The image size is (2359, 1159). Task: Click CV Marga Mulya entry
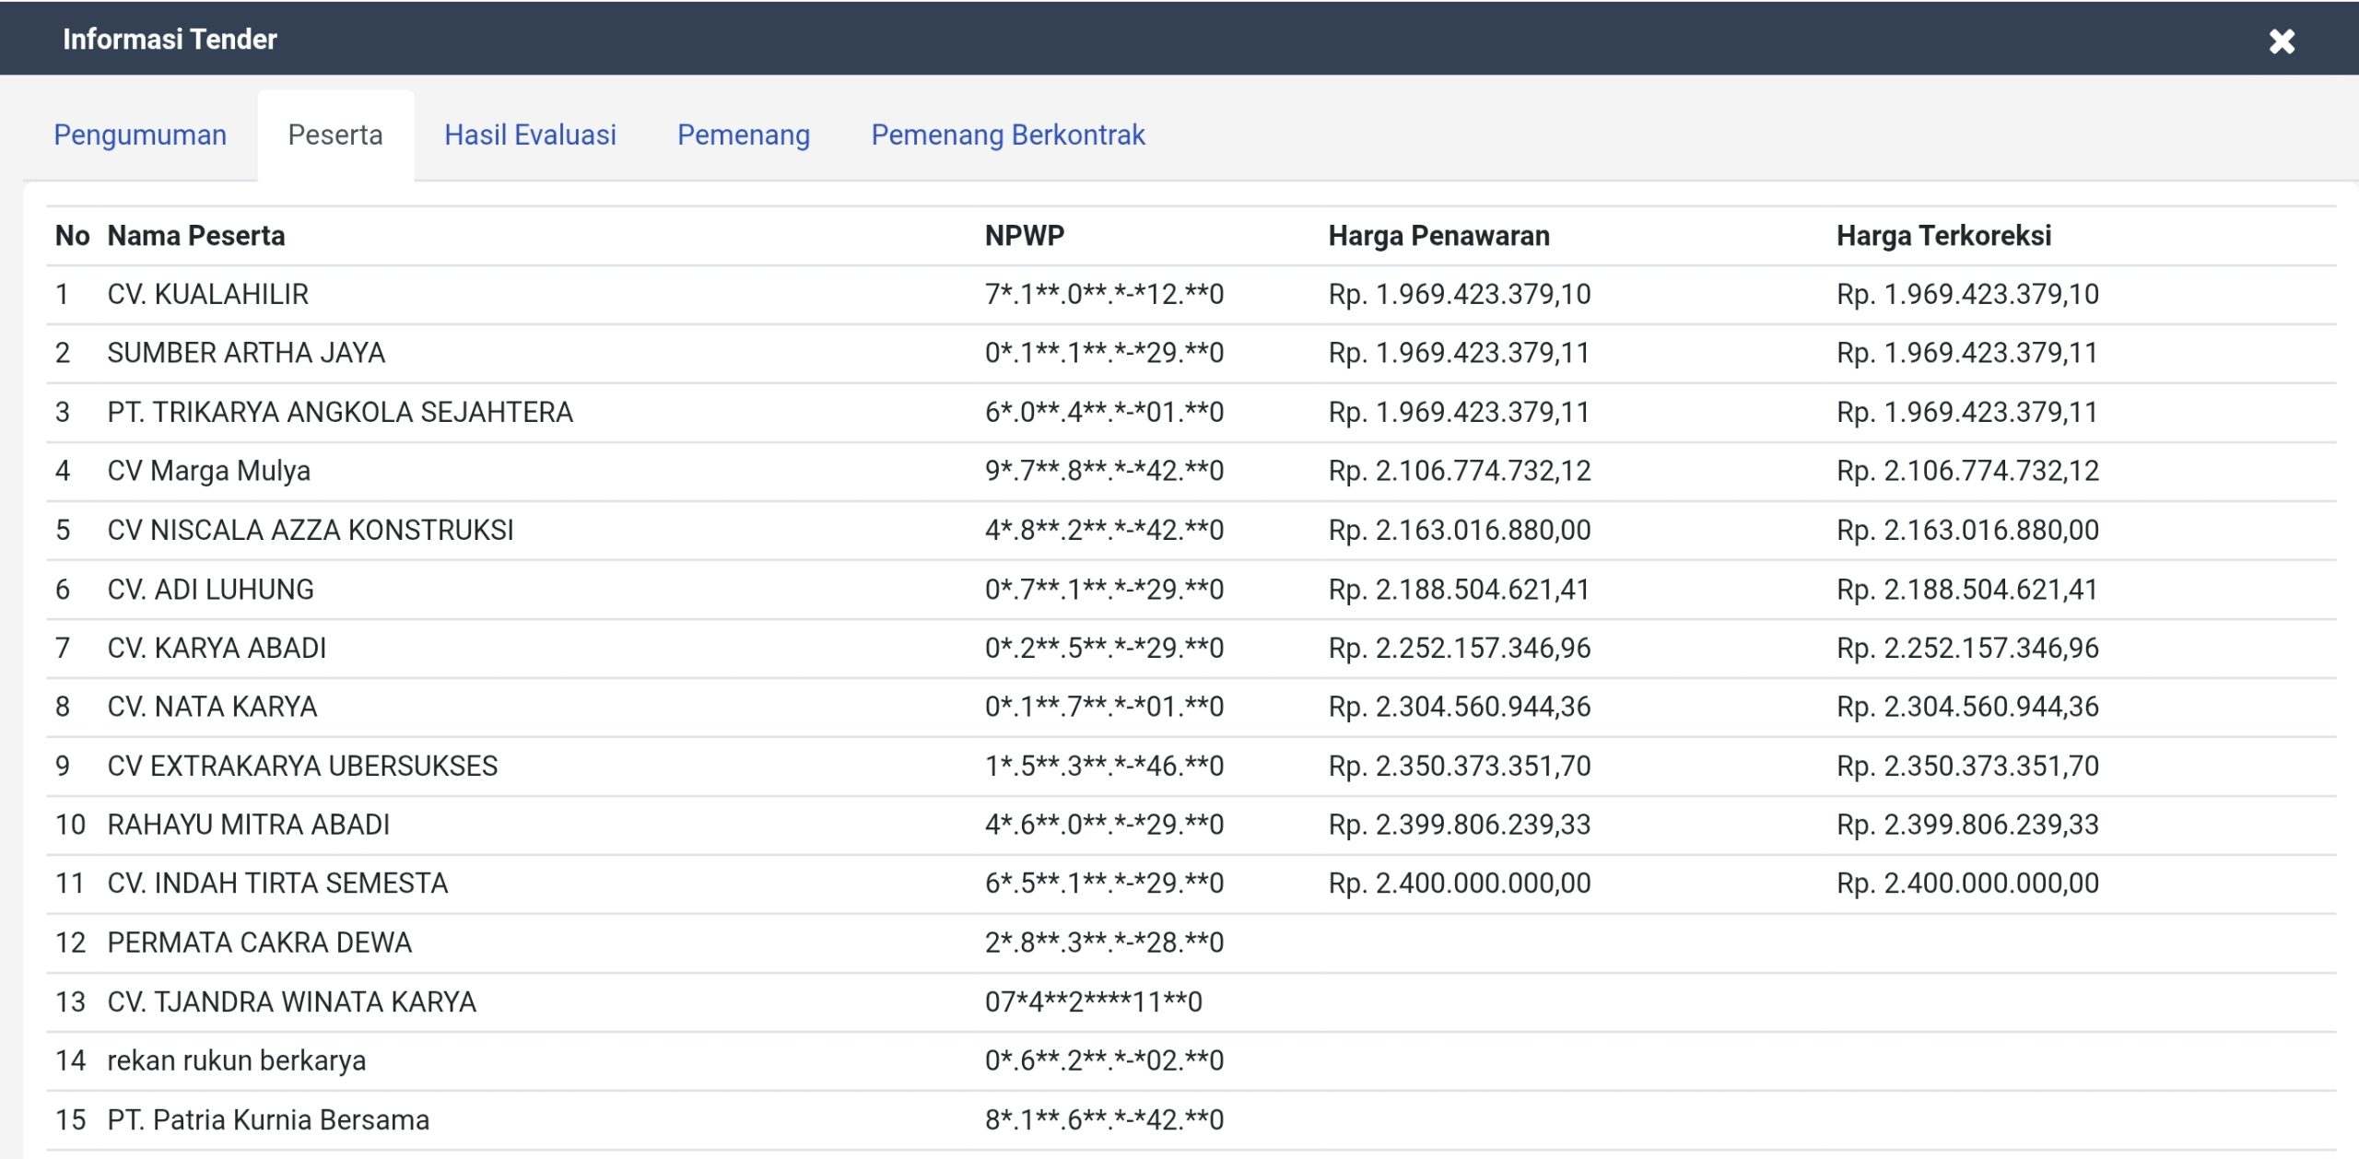point(208,471)
